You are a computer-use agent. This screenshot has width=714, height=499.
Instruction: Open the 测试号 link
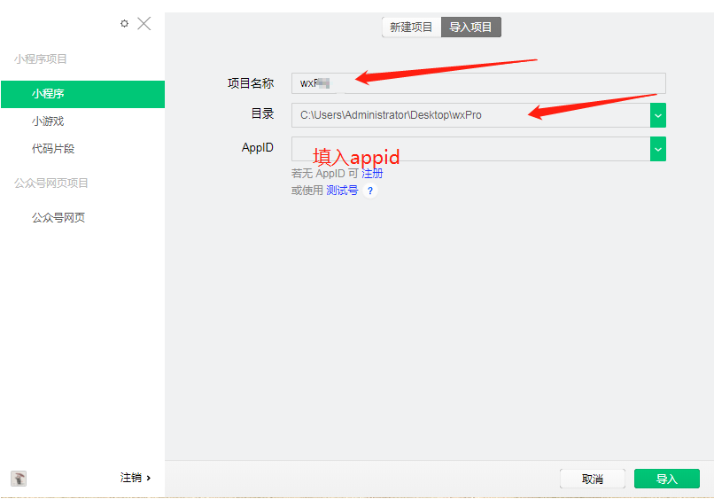pos(342,191)
